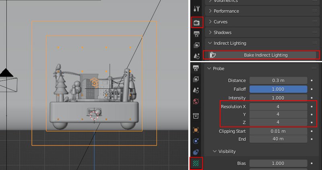Click the Intensity slider at 1.000
Screen dimensions: 322x170
tap(278, 98)
